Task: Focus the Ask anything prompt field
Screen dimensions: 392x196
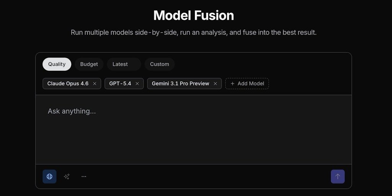Action: coord(193,130)
